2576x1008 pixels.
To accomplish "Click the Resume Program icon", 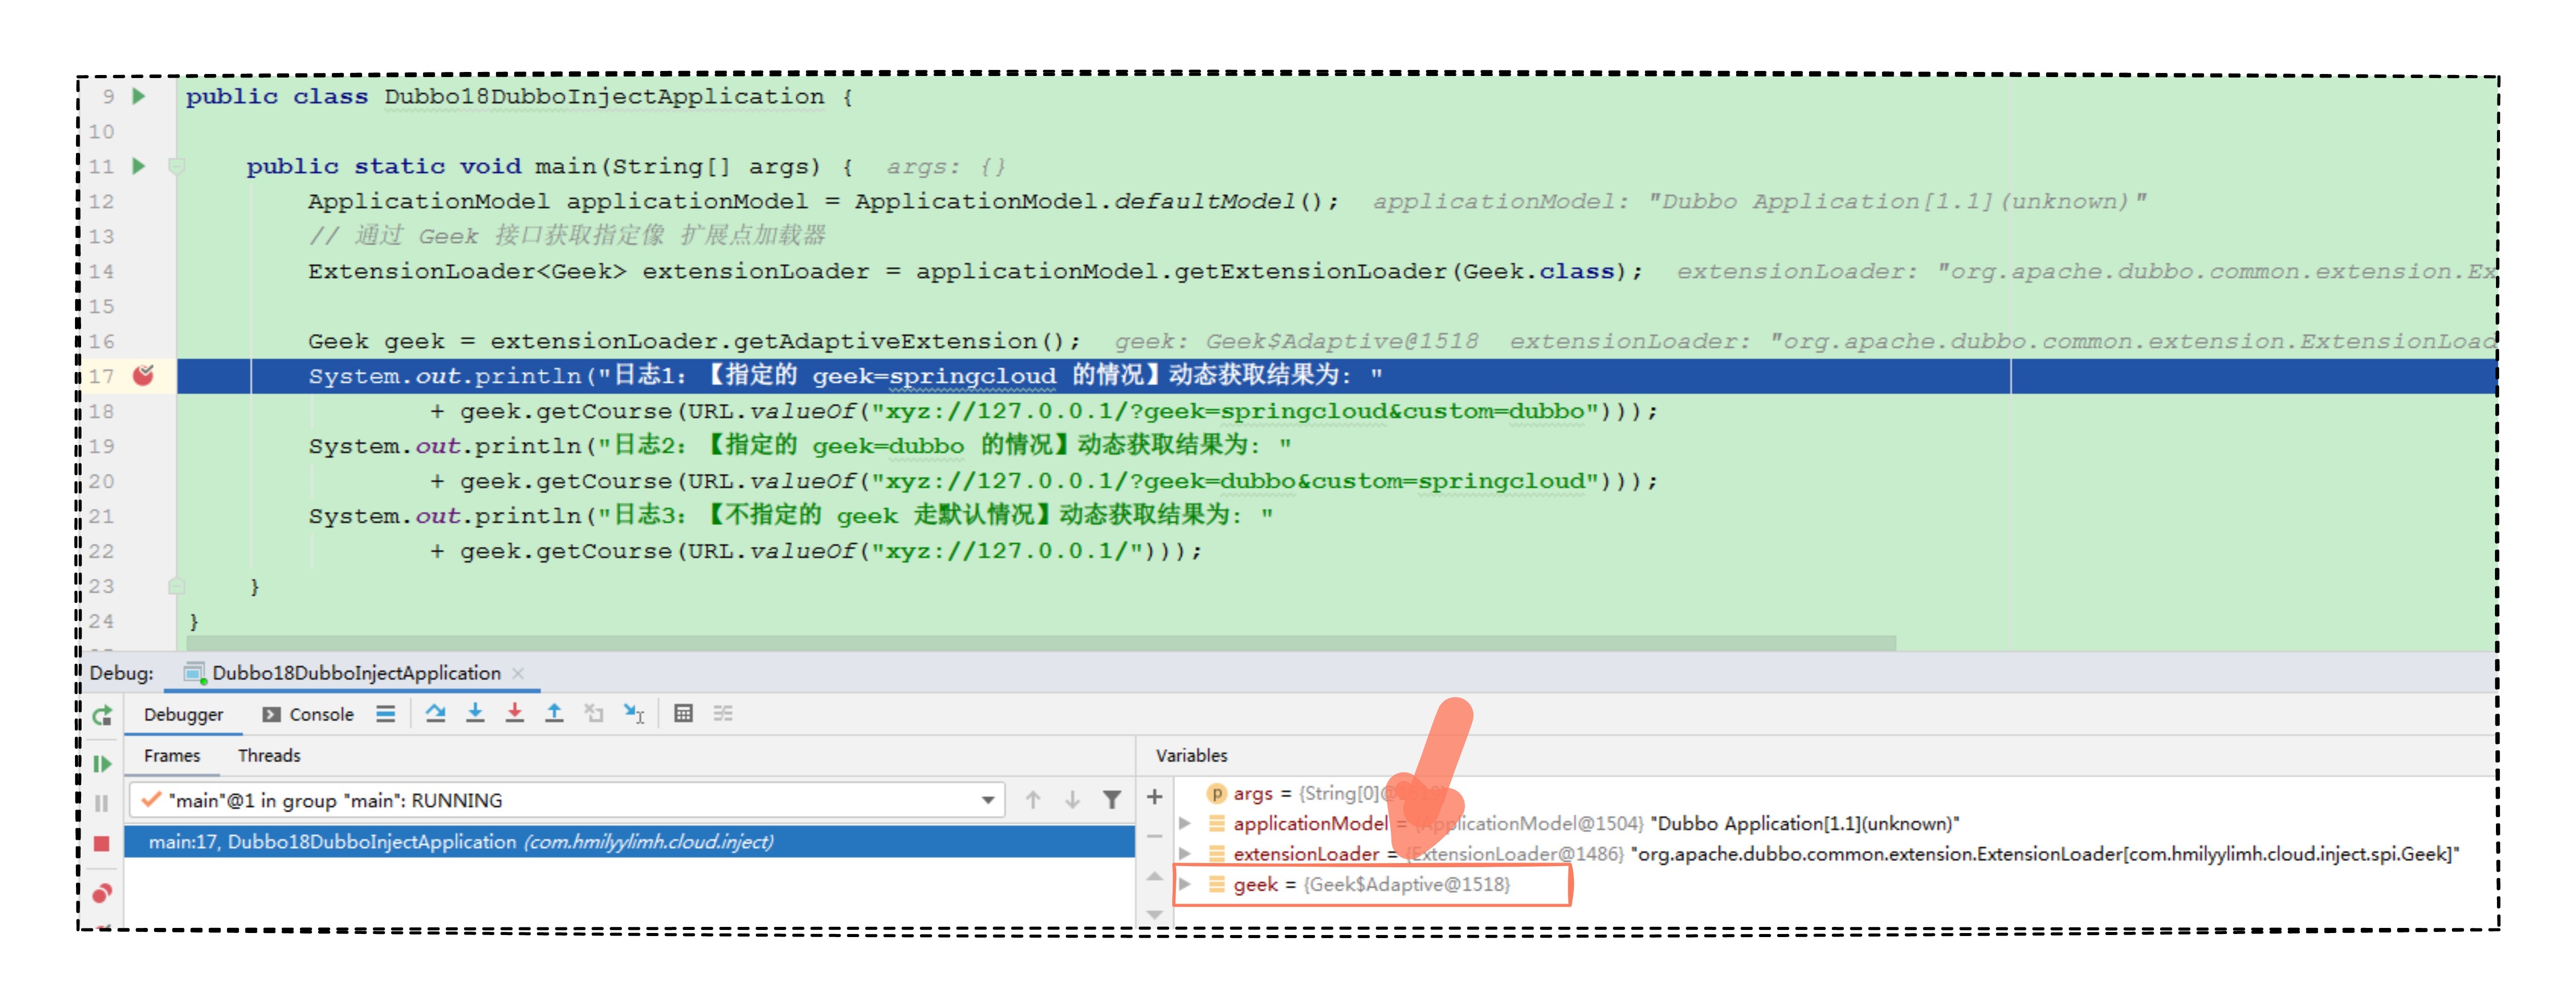I will [102, 764].
